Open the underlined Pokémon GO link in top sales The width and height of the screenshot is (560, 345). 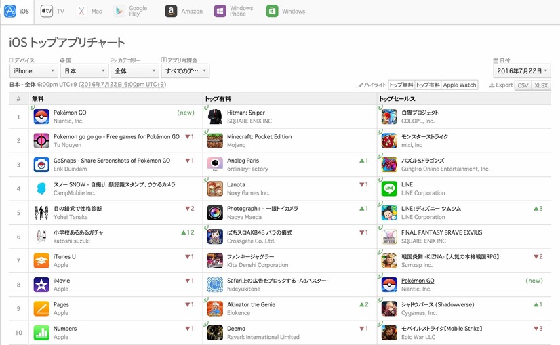coord(418,281)
